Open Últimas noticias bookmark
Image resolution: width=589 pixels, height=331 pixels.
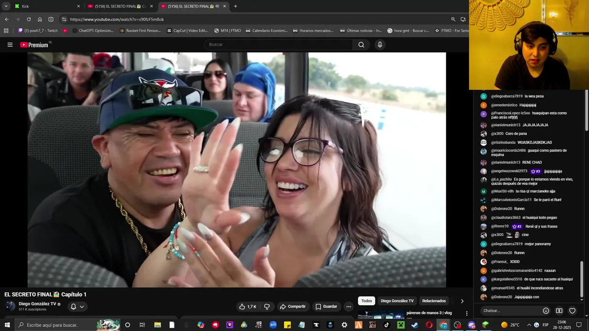[361, 31]
